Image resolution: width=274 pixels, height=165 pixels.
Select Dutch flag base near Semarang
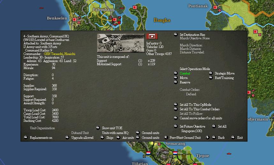pos(175,153)
